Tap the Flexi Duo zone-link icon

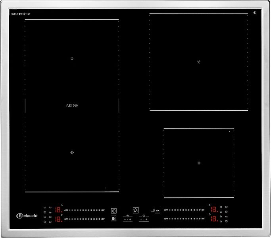(x=114, y=218)
